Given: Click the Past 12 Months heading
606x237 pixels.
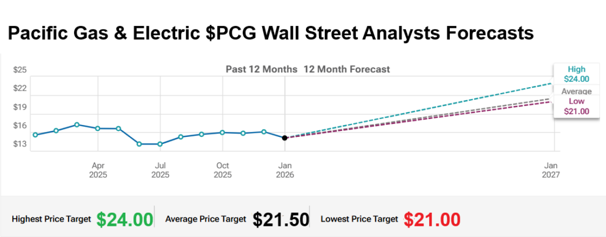Looking at the screenshot, I should click(x=261, y=69).
